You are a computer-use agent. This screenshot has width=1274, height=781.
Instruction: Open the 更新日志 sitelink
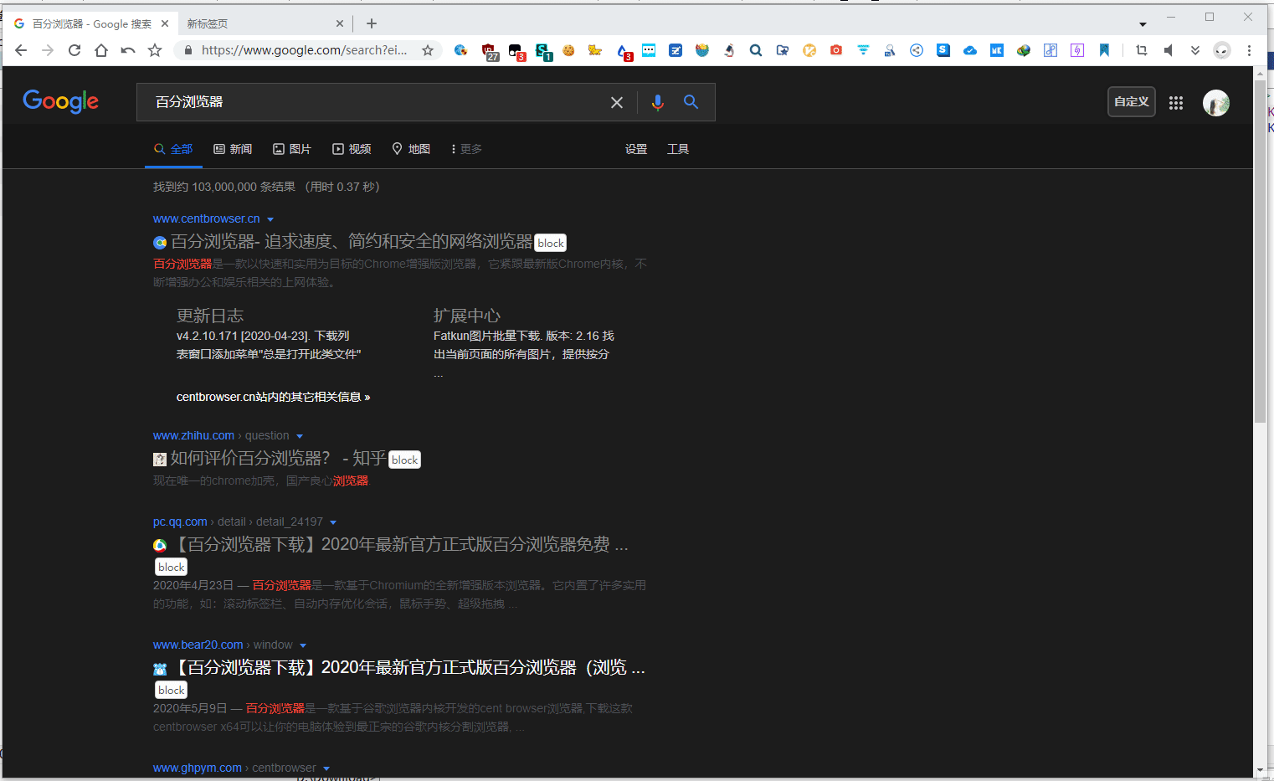210,316
